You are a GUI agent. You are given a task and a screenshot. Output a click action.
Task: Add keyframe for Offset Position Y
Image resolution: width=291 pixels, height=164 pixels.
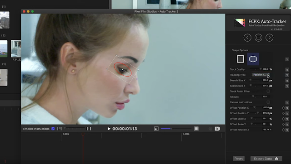coord(283,114)
